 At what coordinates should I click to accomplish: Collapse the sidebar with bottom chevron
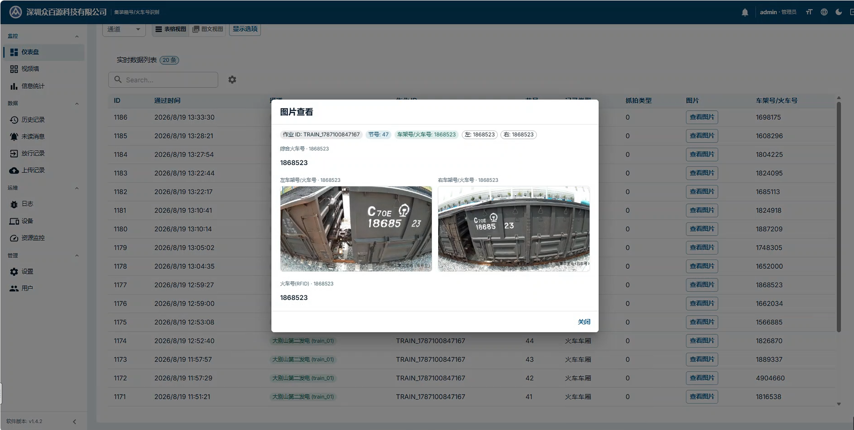click(x=74, y=422)
